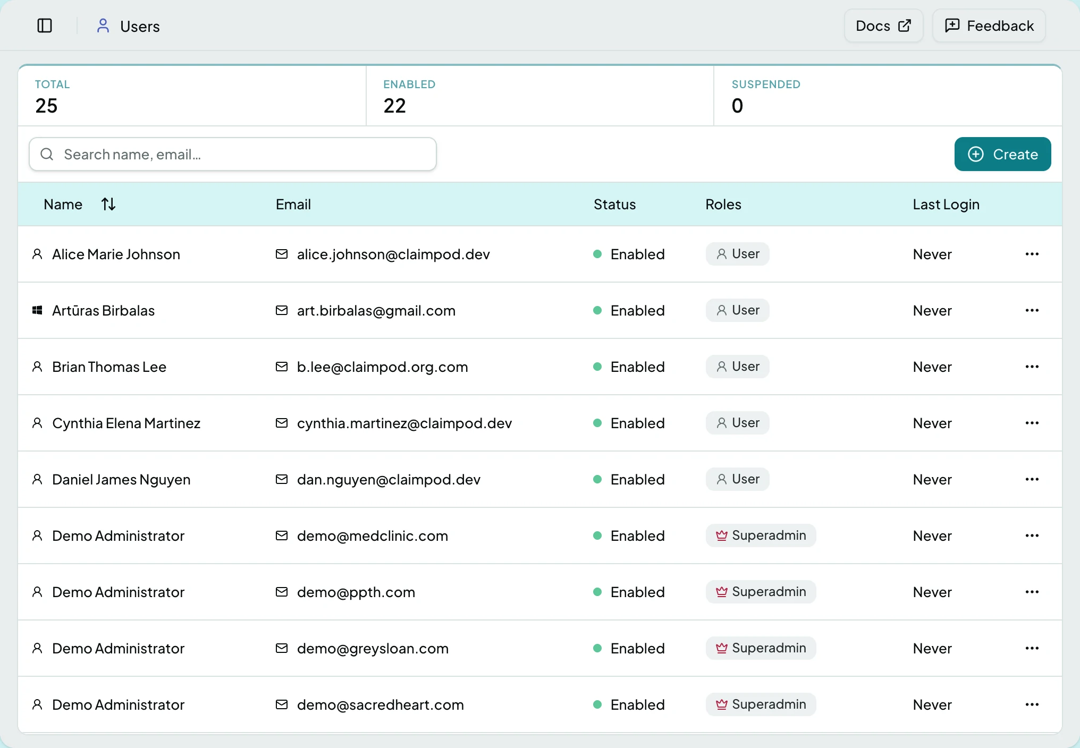
Task: Click the Enabled 22 stat card
Action: click(540, 96)
